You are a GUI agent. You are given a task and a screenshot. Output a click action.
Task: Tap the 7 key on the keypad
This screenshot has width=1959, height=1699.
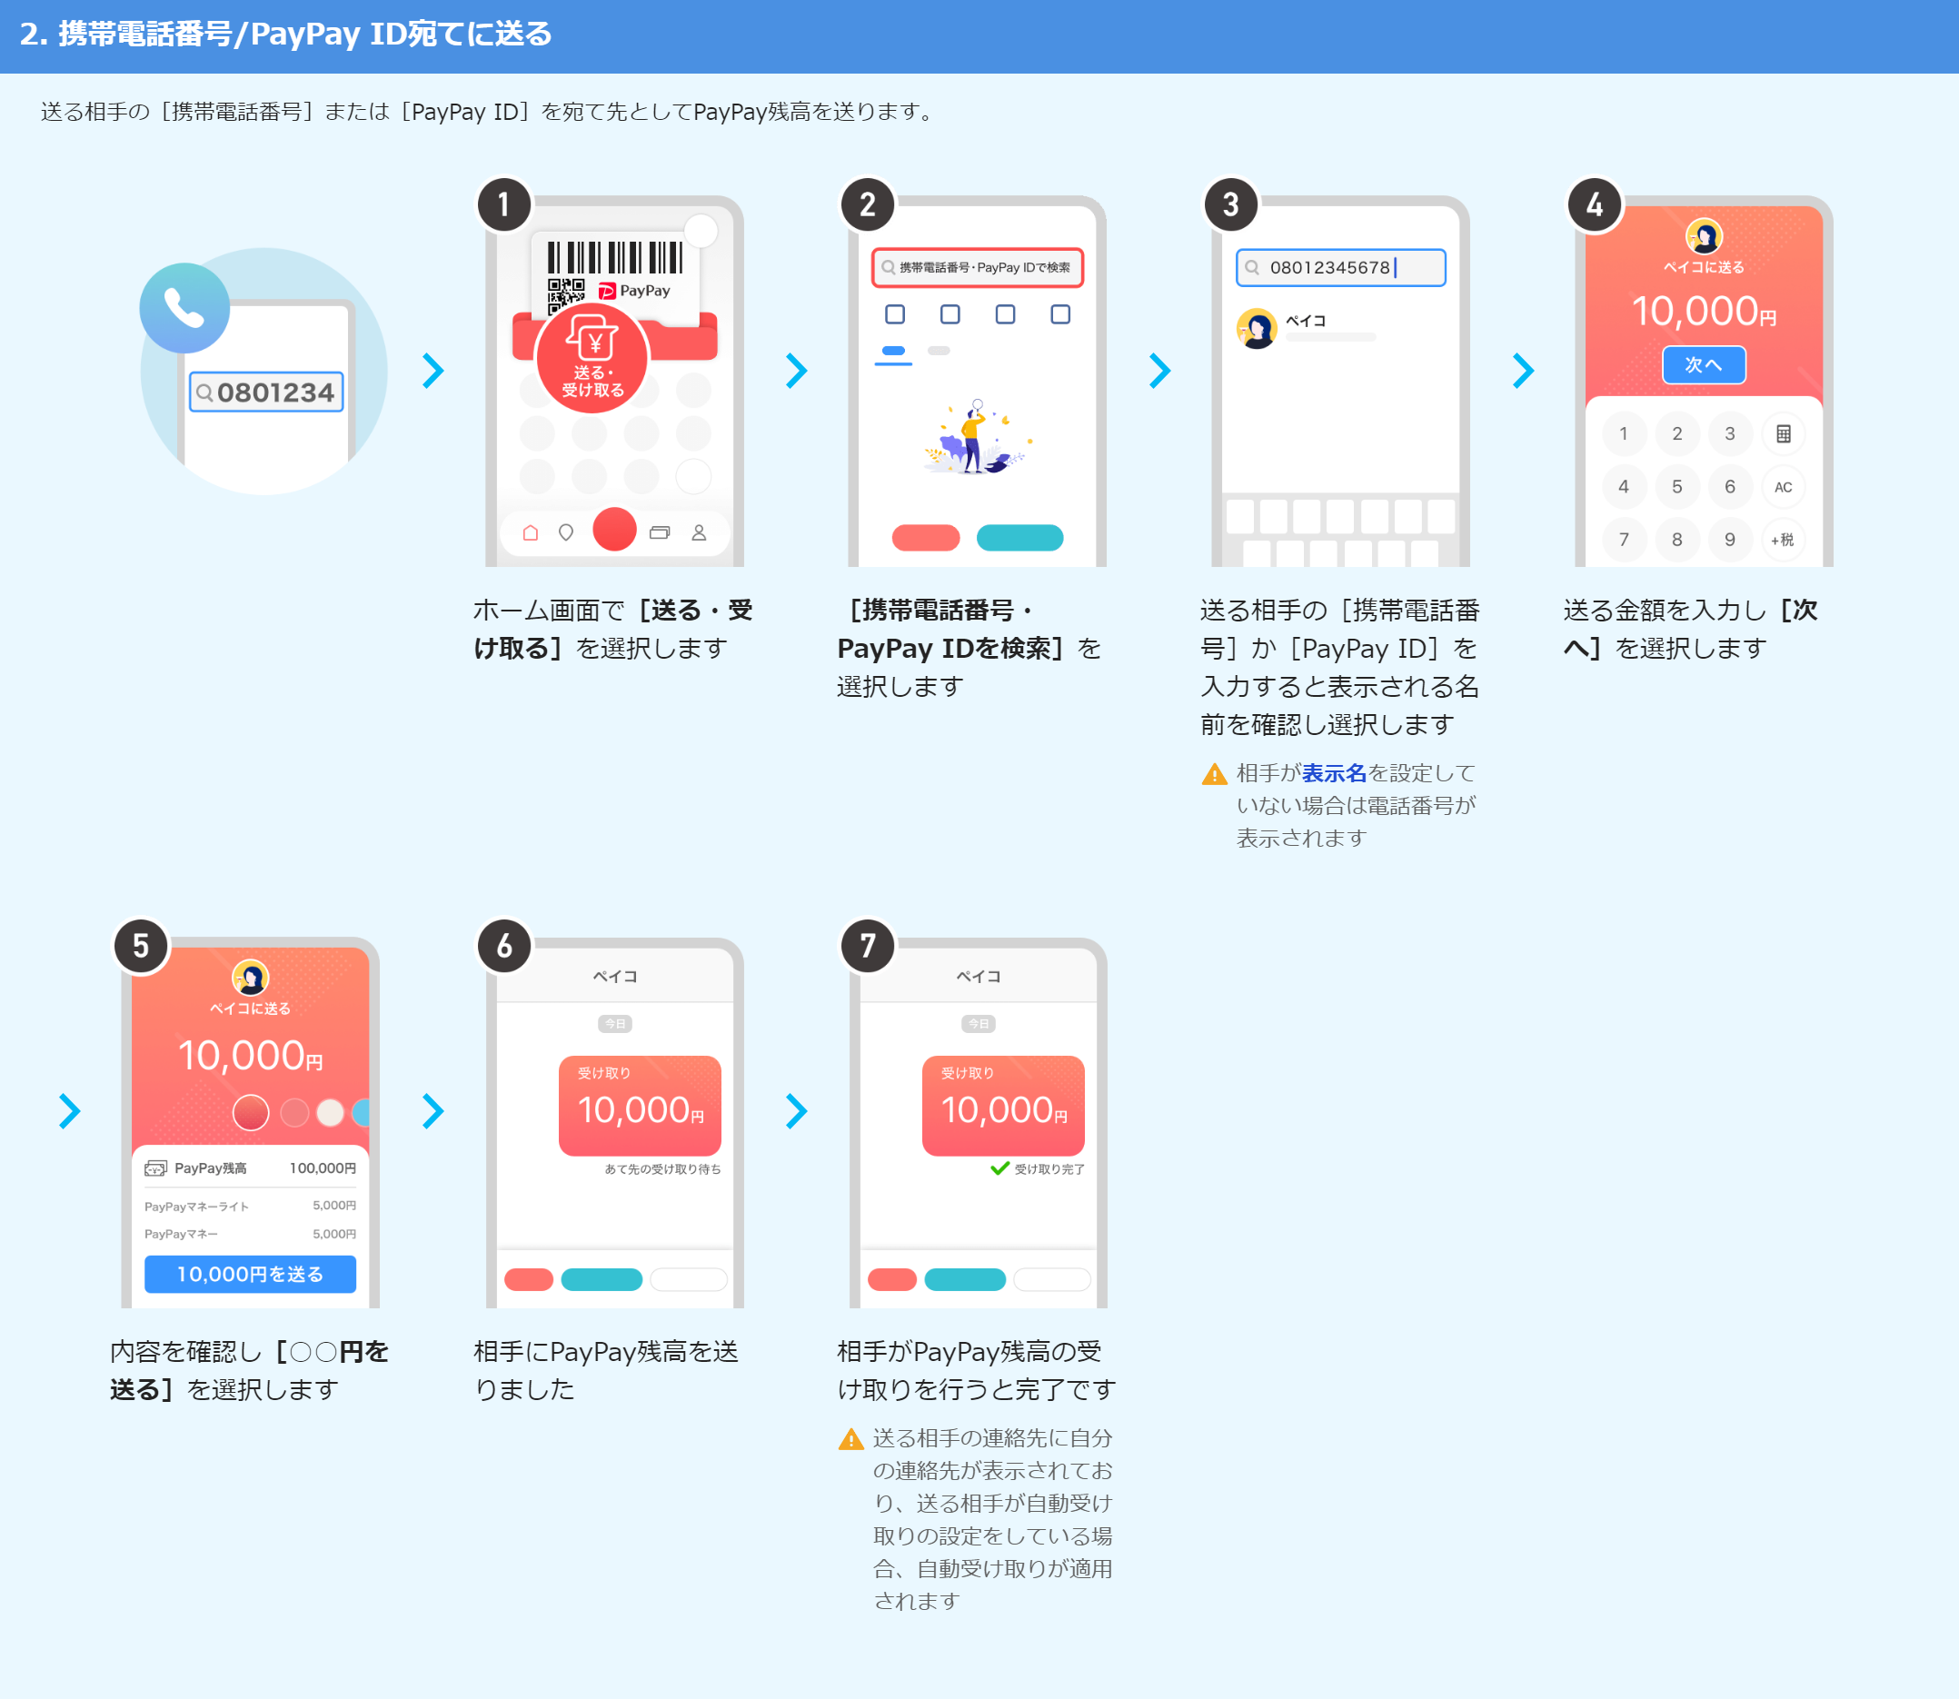(1624, 540)
